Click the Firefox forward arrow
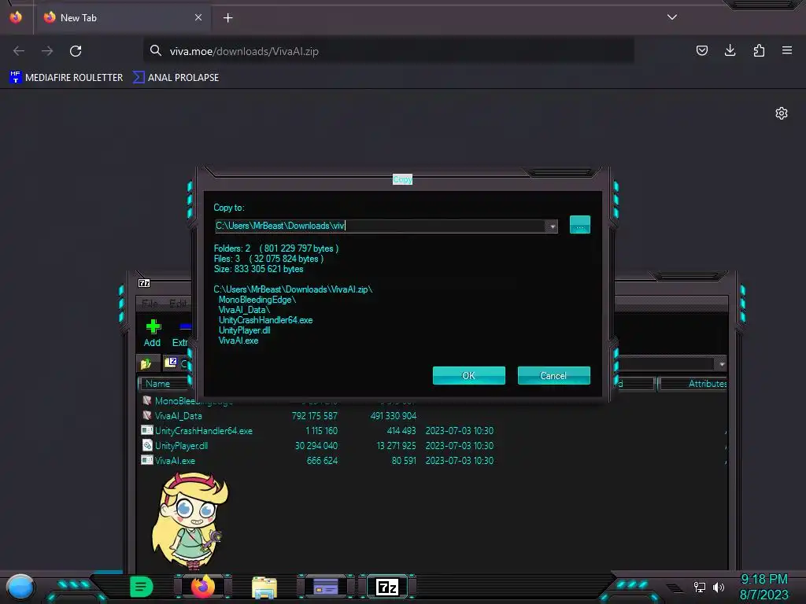This screenshot has height=604, width=806. (x=47, y=51)
